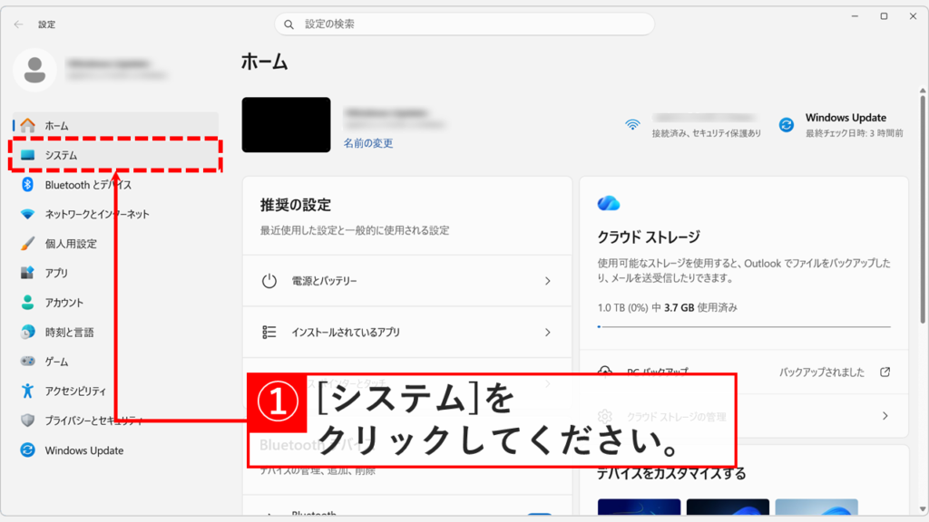Image resolution: width=929 pixels, height=522 pixels.
Task: Click the back arrow at top left
Action: tap(17, 24)
